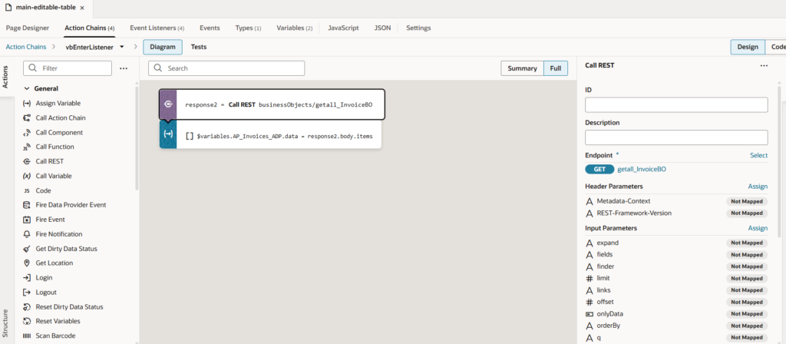Toggle editor to Design mode

747,47
